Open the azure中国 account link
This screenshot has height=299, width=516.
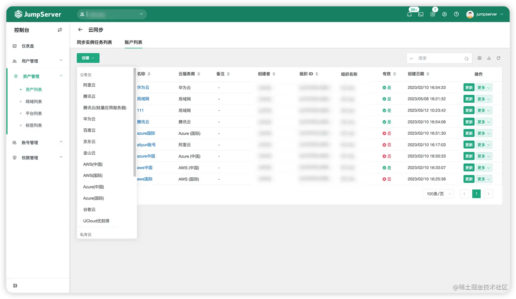pyautogui.click(x=146, y=156)
